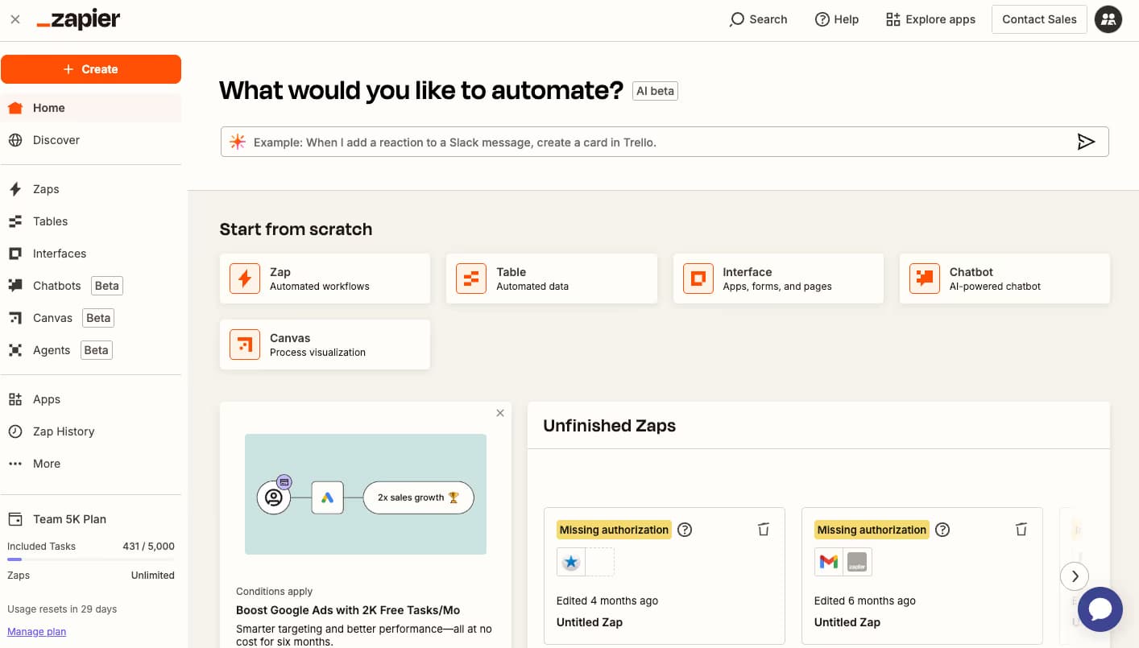Open the Manage plan link
The width and height of the screenshot is (1139, 648).
coord(36,631)
